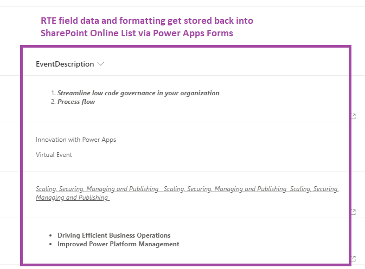Screen dimensions: 365x269
Task: Select the 'Process flow' numbered item
Action: [76, 102]
